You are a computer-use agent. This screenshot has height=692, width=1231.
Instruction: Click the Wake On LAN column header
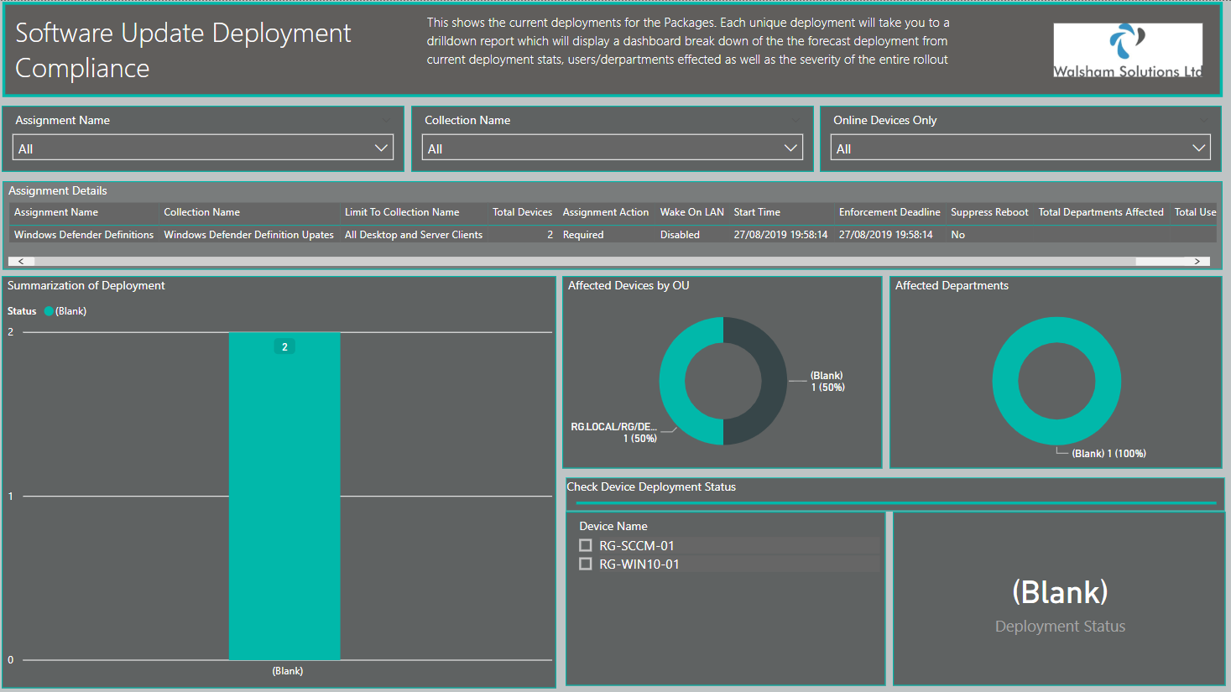click(x=691, y=212)
